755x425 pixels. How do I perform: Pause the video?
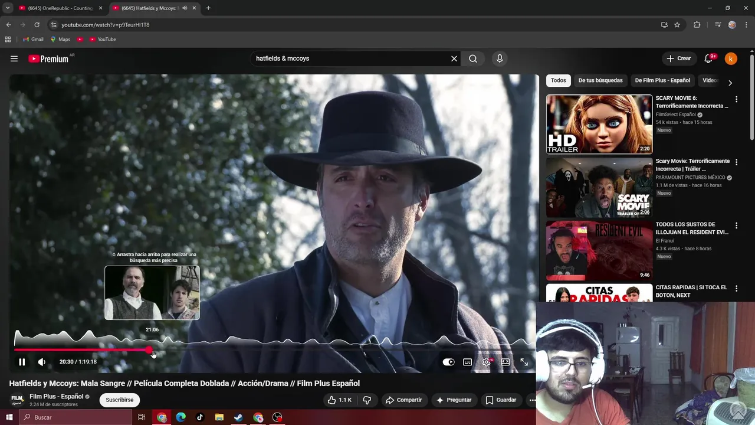(22, 362)
